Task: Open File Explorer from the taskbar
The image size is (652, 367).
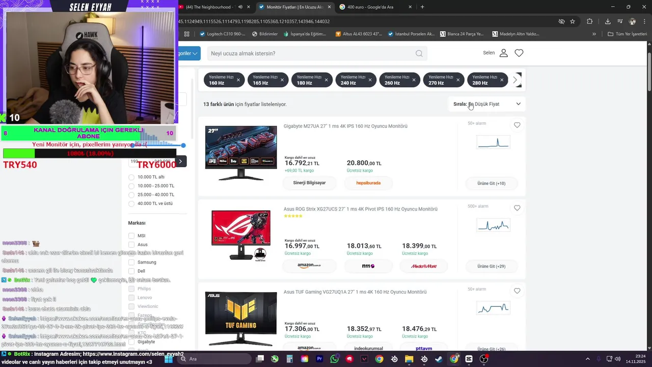Action: (409, 359)
